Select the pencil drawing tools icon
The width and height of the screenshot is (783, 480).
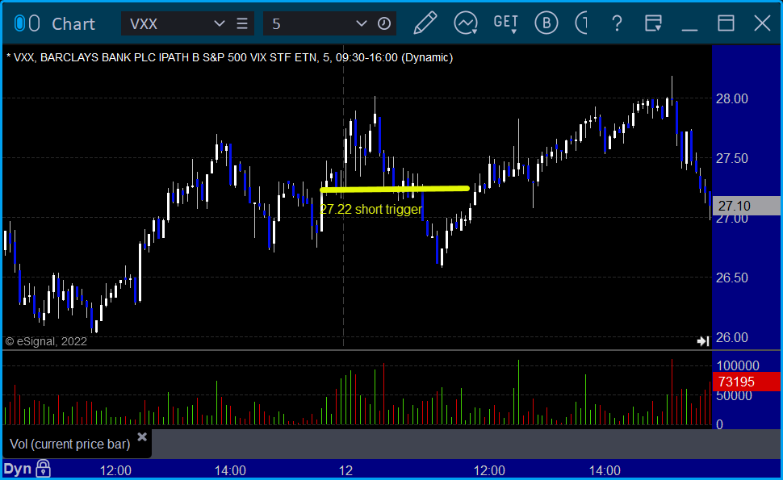click(x=425, y=23)
